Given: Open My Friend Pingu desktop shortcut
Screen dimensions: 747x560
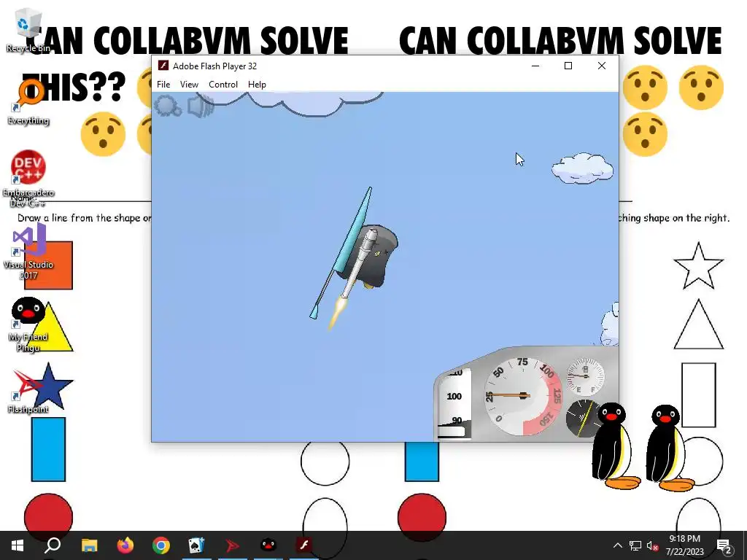Looking at the screenshot, I should click(28, 324).
